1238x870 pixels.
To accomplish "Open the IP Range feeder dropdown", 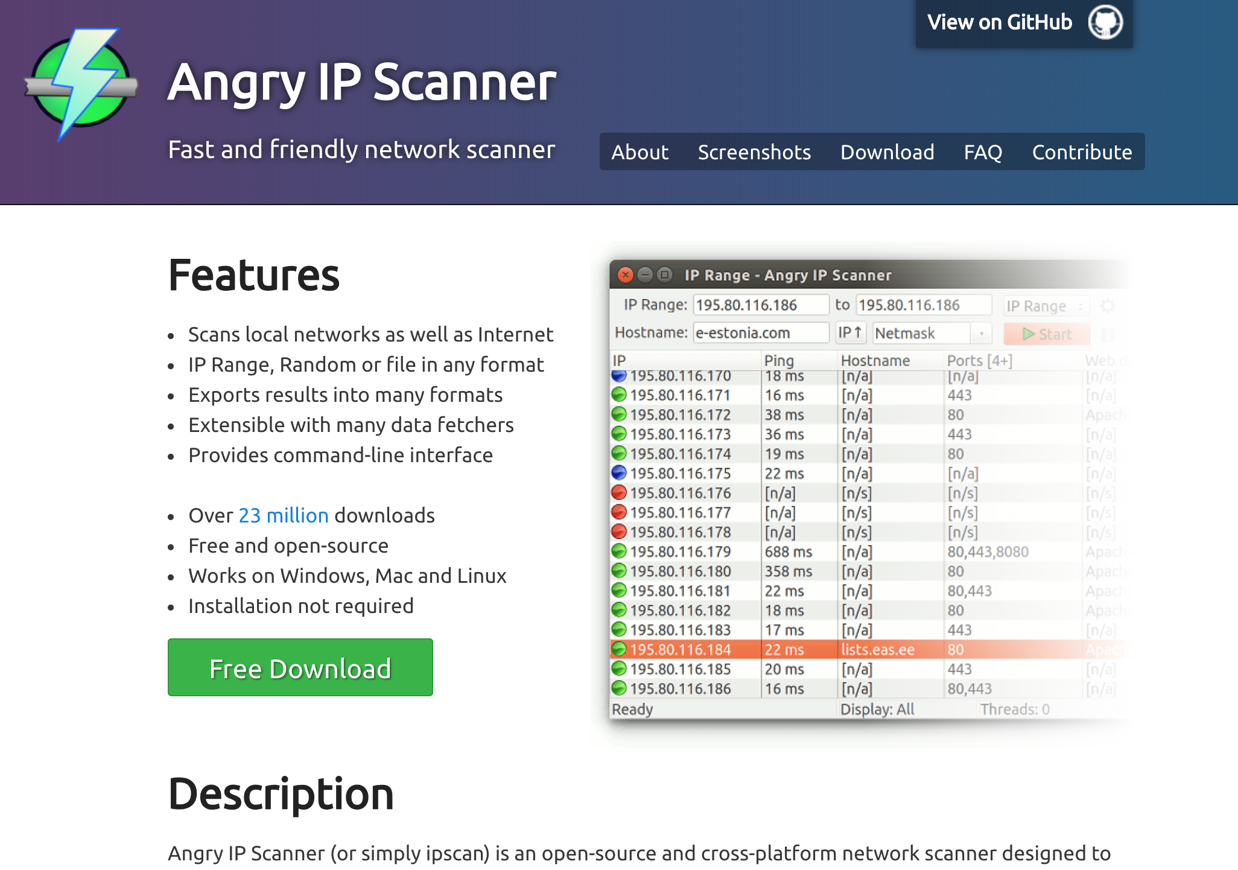I will pos(1046,306).
